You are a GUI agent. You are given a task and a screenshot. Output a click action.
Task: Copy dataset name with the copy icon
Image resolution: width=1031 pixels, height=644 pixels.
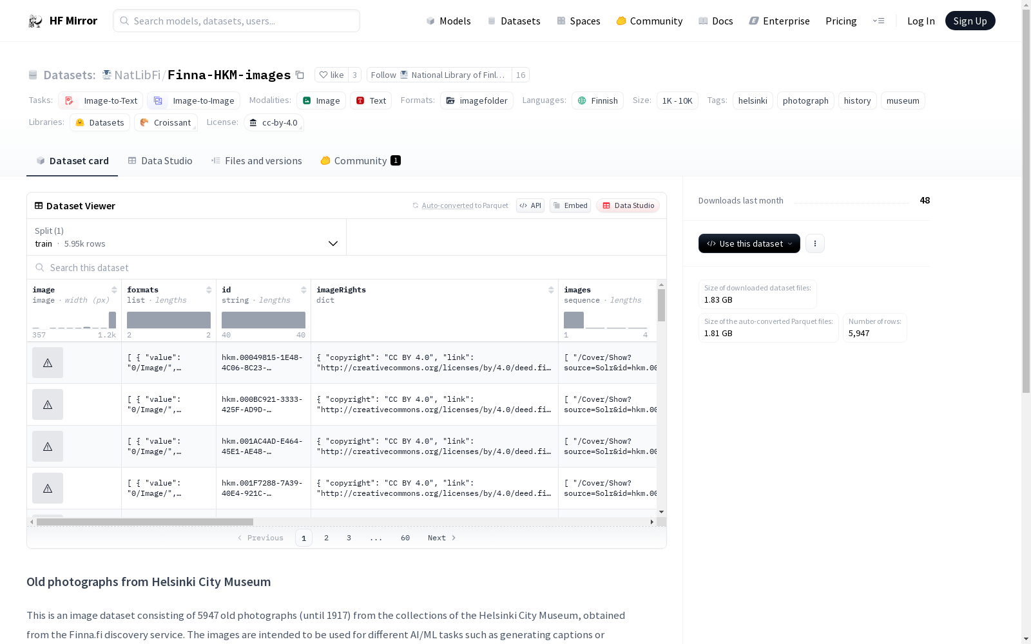click(x=300, y=75)
